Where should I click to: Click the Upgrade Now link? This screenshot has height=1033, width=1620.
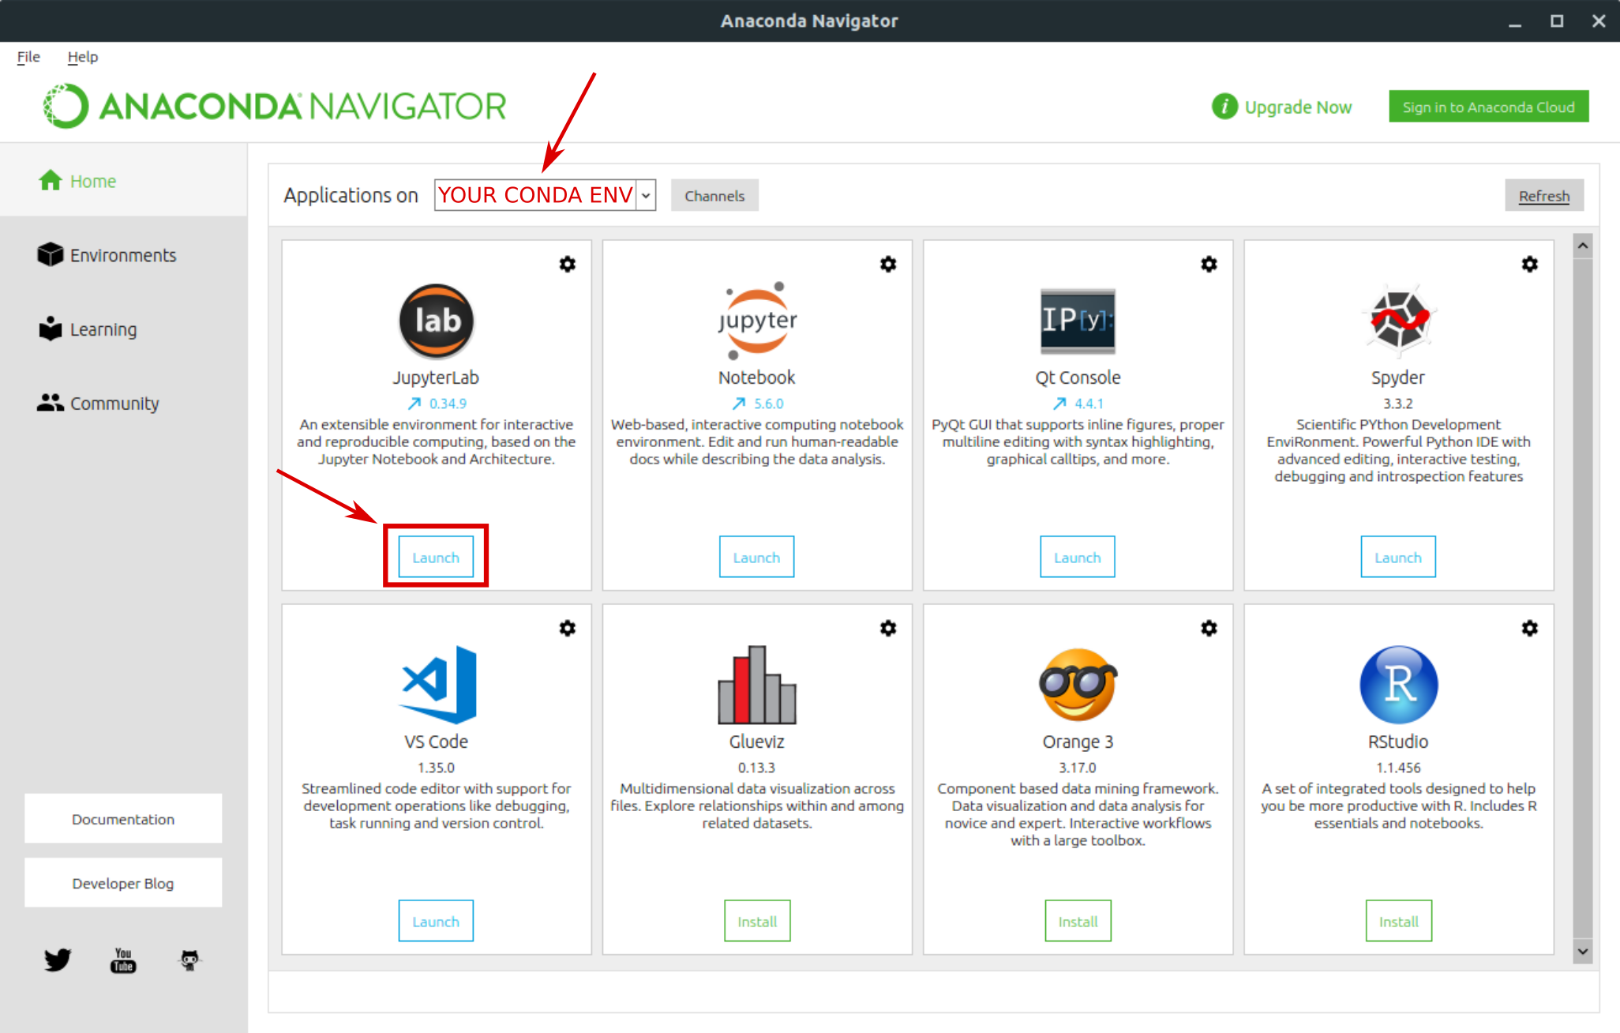click(x=1298, y=107)
